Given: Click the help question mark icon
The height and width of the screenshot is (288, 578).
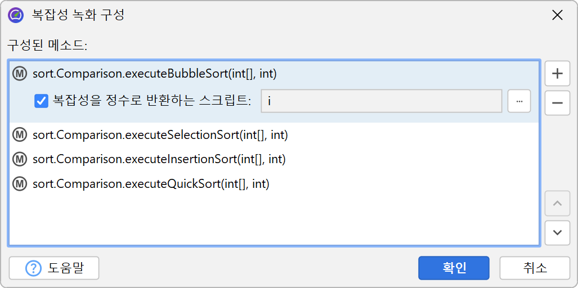Looking at the screenshot, I should click(34, 268).
